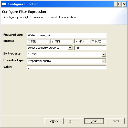Viewport: 128px width, 128px height.
Task: Click the Value input field
Action: 67,68
